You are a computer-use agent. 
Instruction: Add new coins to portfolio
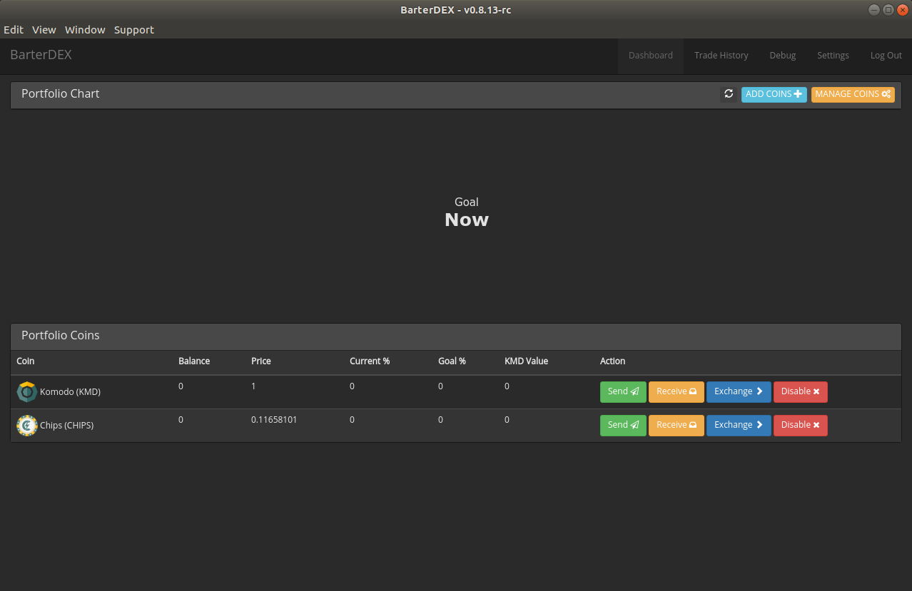coord(774,94)
